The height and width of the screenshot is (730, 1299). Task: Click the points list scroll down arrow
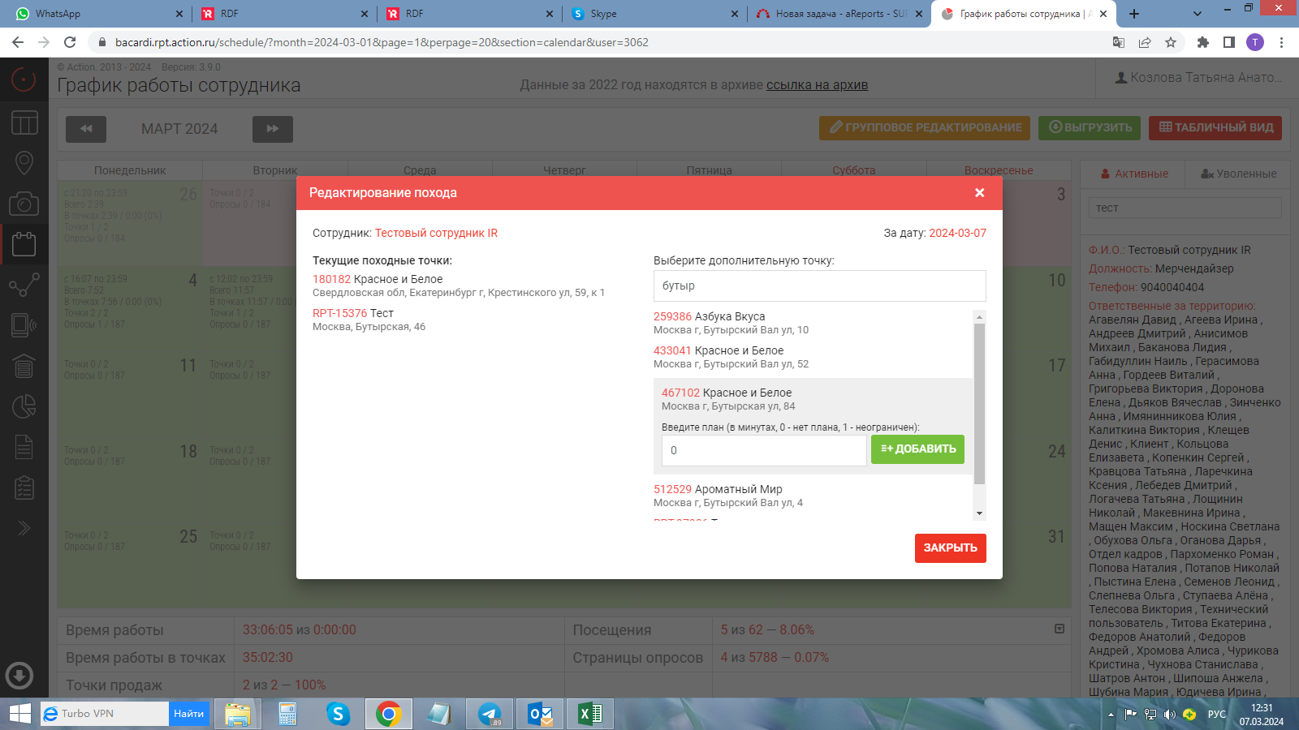click(979, 513)
